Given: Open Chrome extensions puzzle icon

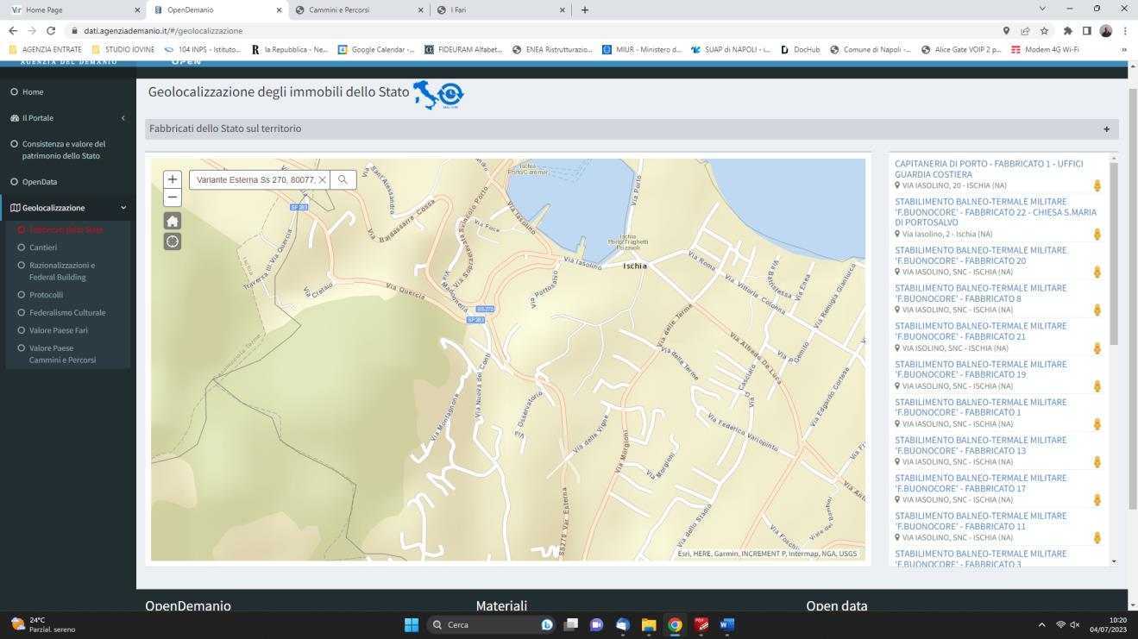Looking at the screenshot, I should tap(1067, 31).
